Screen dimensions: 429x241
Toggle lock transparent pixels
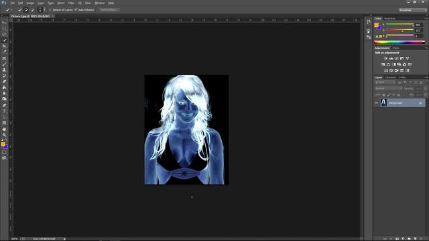point(383,95)
